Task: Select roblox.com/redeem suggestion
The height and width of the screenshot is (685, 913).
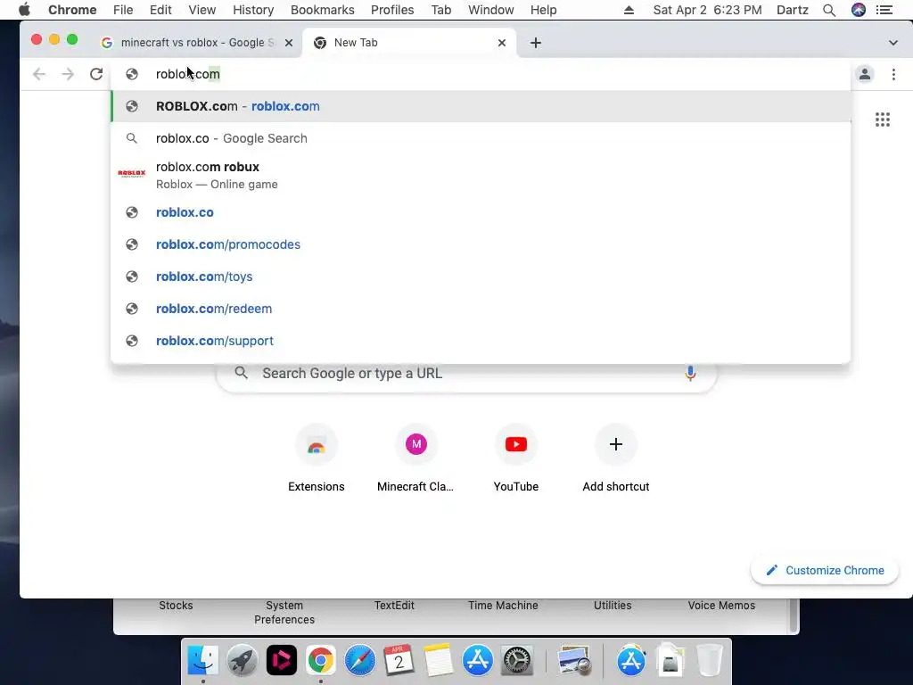Action: (x=481, y=308)
